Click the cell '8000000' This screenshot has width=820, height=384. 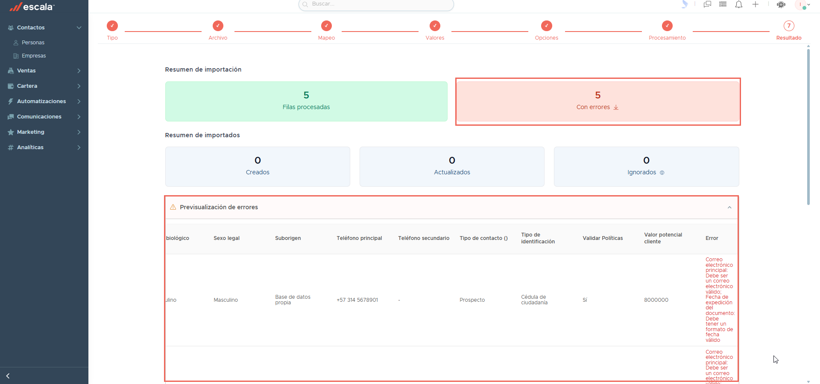point(656,300)
